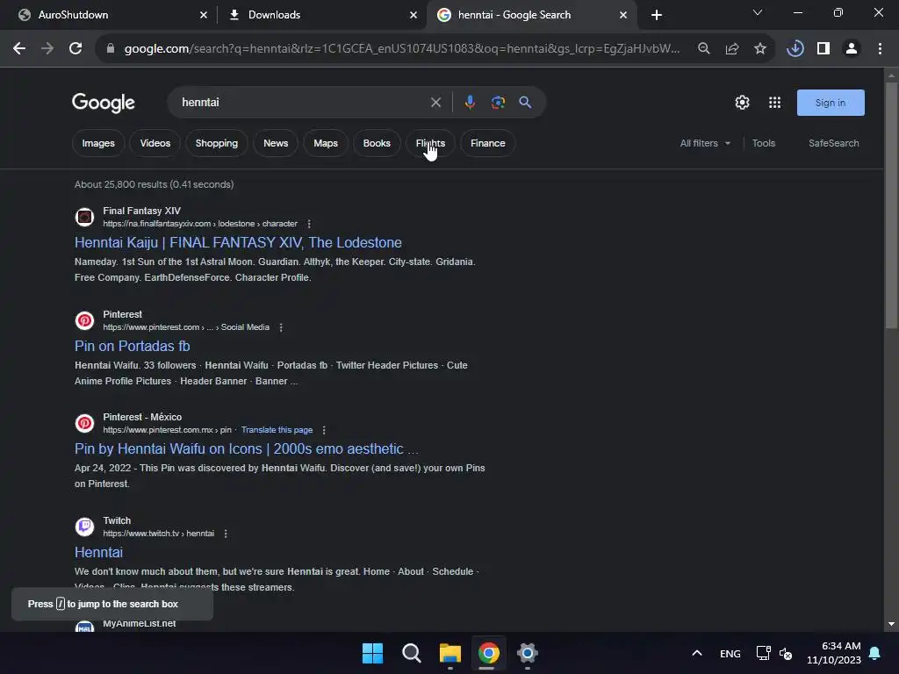Click the Google logo
The width and height of the screenshot is (899, 674).
tap(104, 103)
